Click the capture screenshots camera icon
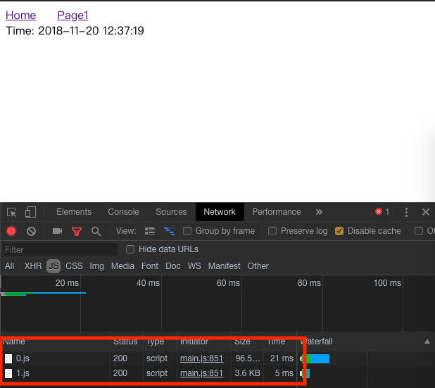The width and height of the screenshot is (435, 388). tap(58, 231)
